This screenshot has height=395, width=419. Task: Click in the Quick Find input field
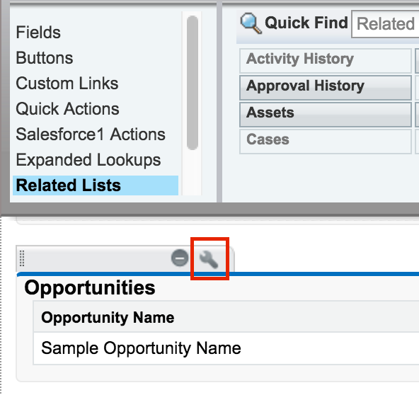pos(385,24)
